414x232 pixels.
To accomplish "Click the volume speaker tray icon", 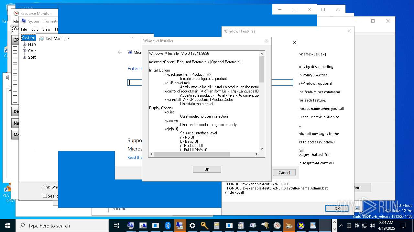I will [372, 226].
